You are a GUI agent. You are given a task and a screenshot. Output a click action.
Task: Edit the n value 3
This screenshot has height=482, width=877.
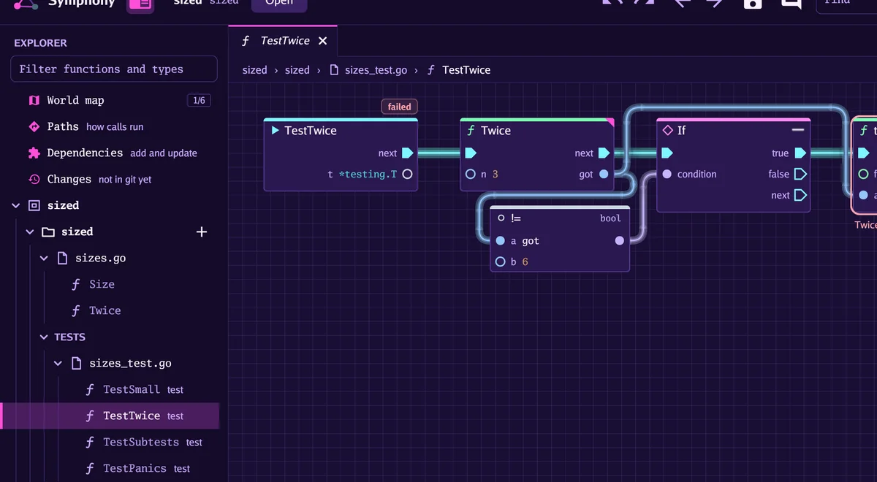tap(496, 174)
